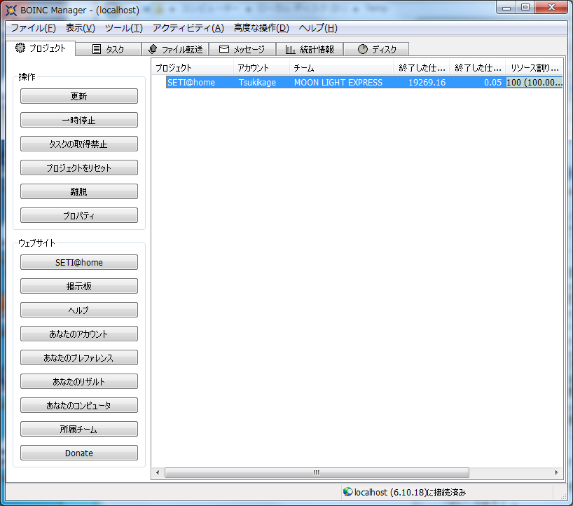
Task: Click the envelope icon on メッセージ tab
Action: (x=223, y=49)
